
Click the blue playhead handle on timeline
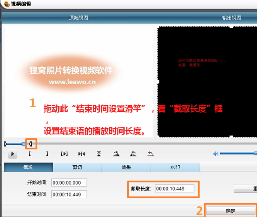pos(24,144)
